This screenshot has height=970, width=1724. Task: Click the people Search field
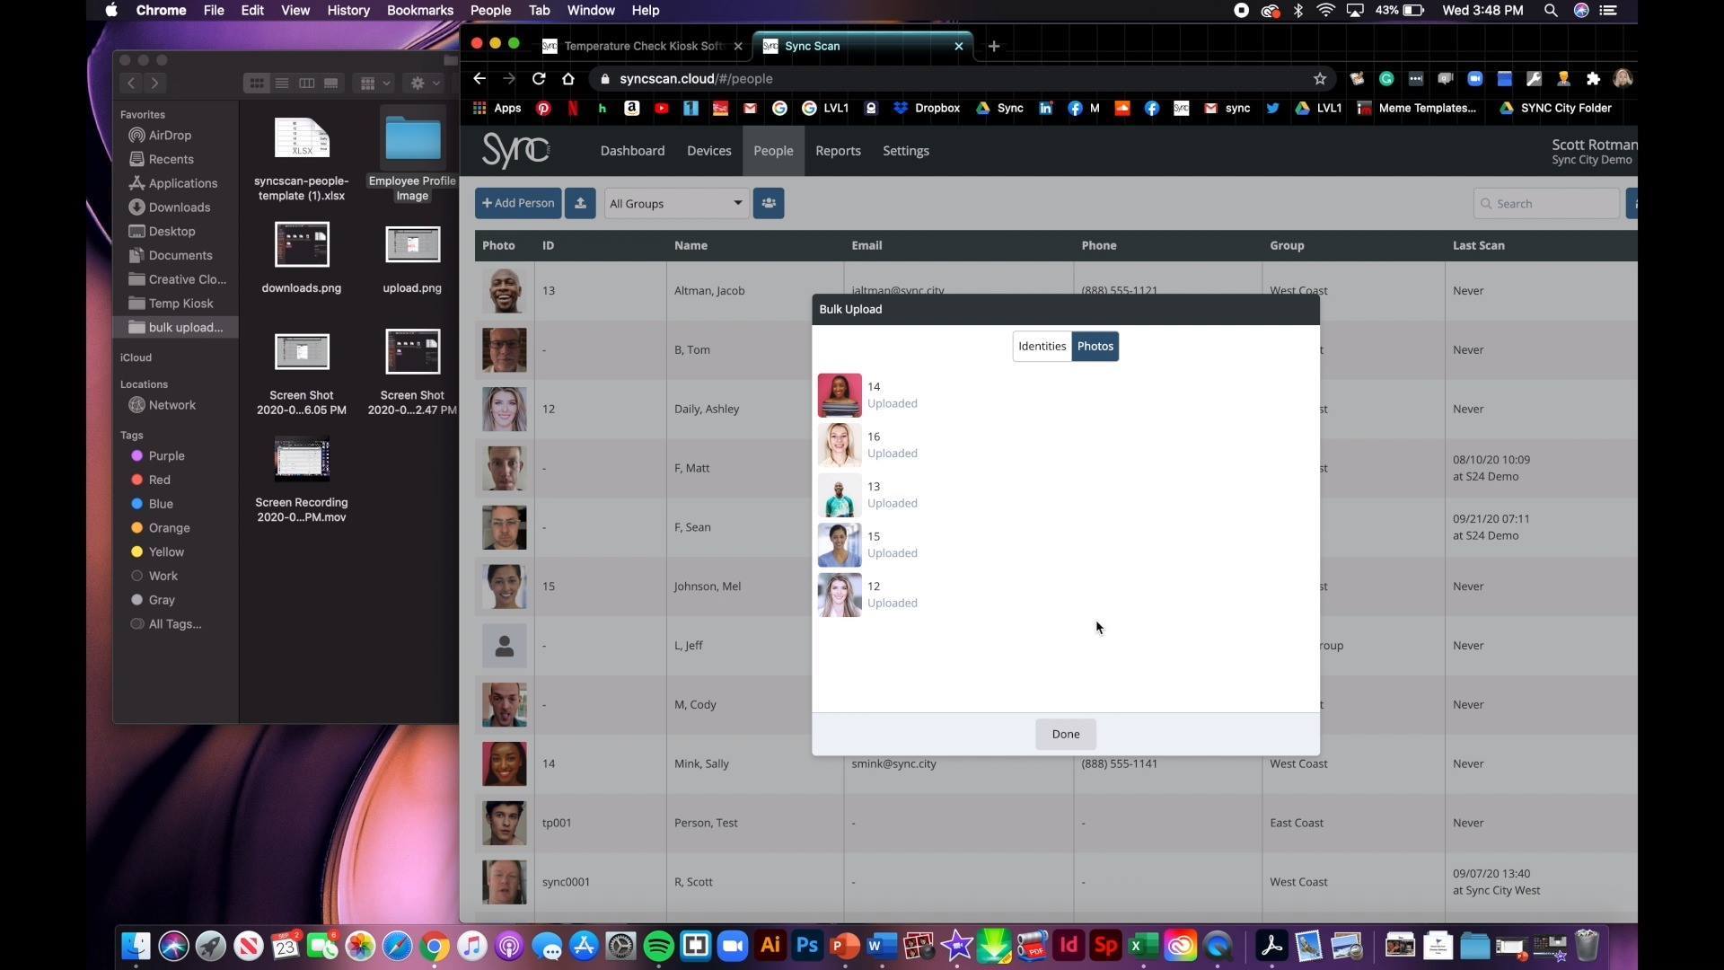pos(1546,204)
